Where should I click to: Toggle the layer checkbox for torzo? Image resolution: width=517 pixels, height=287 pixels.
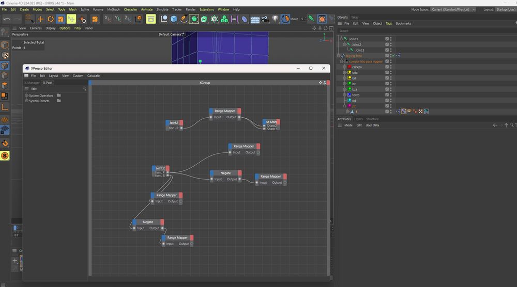[x=387, y=95]
